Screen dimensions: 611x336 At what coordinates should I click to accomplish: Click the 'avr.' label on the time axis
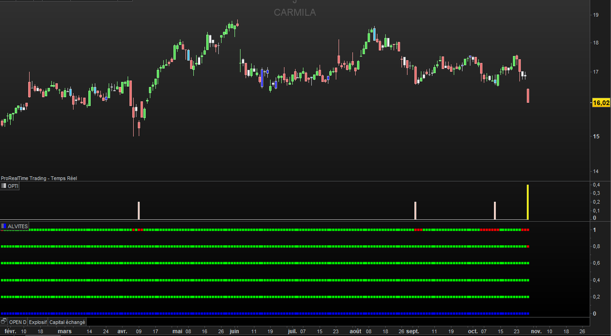pyautogui.click(x=122, y=331)
